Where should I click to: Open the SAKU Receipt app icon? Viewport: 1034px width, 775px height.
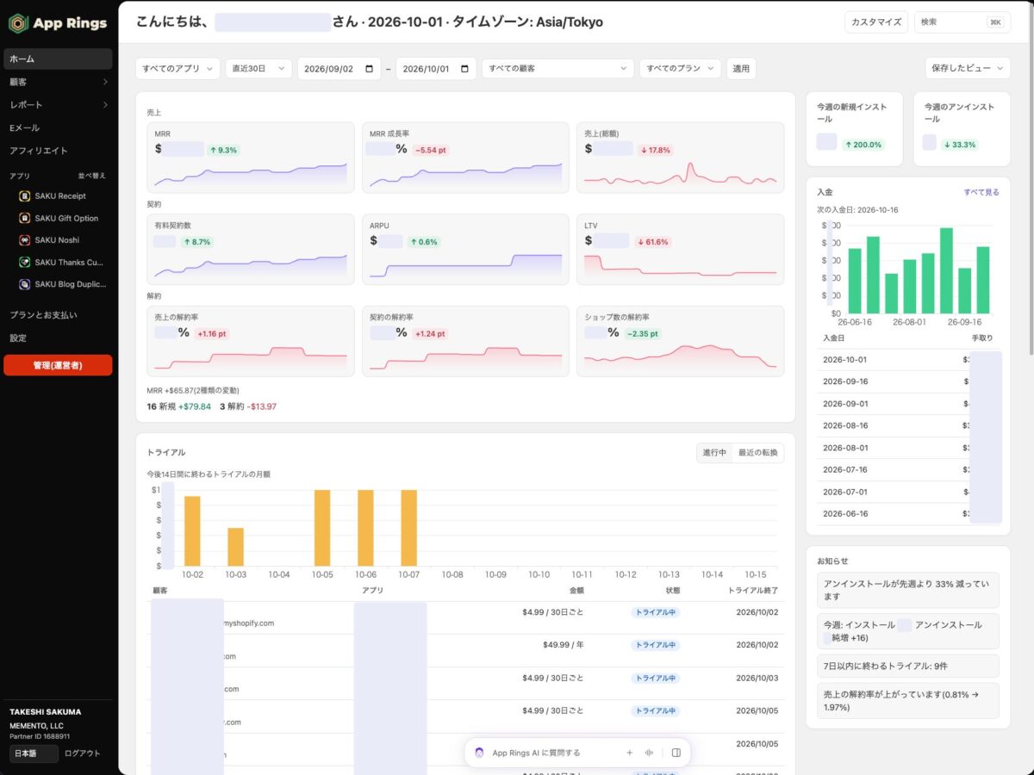[x=25, y=196]
